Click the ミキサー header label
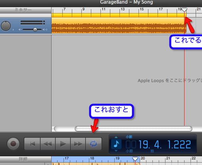This screenshot has height=165, width=202. coord(23,10)
